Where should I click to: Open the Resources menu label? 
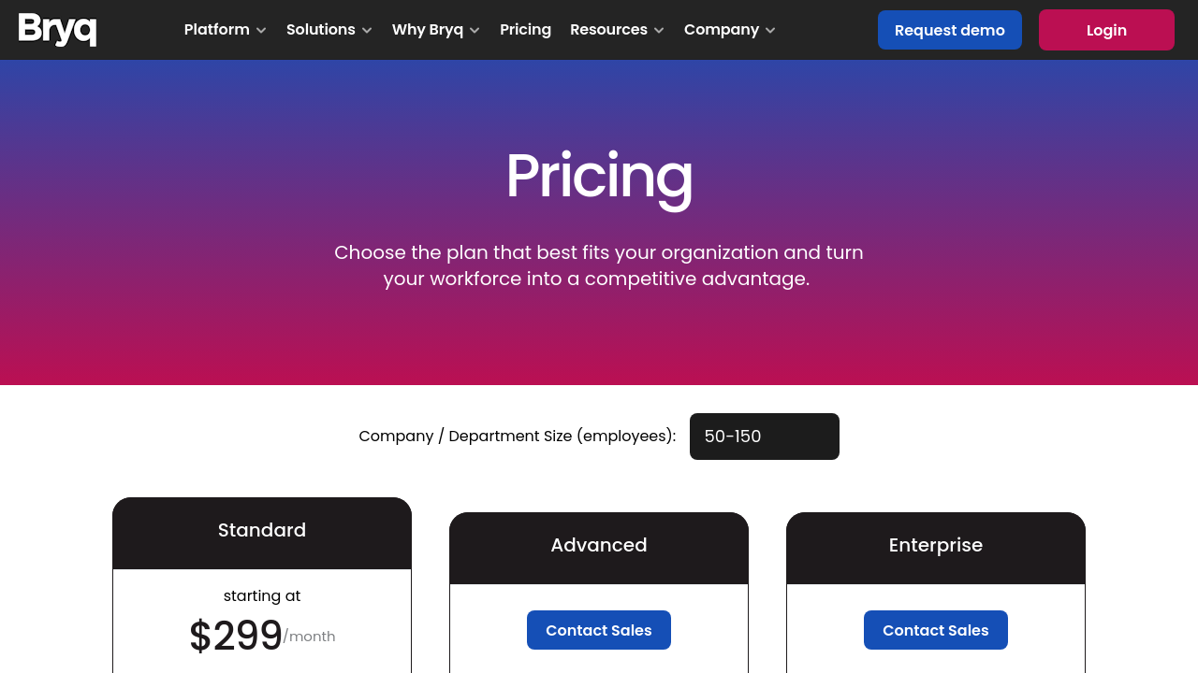coord(608,30)
